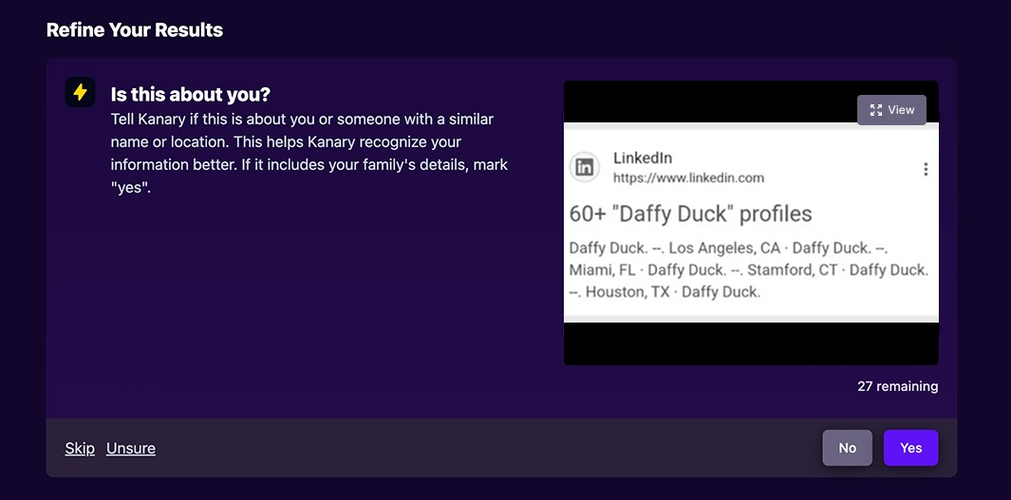Click the No button
The width and height of the screenshot is (1011, 500).
point(847,448)
